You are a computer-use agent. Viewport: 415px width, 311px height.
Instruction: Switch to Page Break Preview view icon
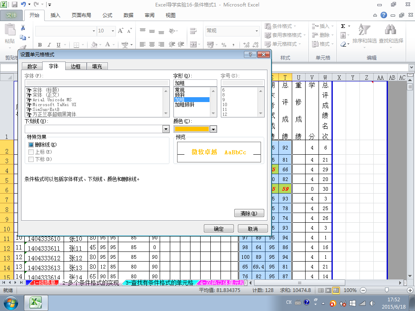click(x=336, y=290)
